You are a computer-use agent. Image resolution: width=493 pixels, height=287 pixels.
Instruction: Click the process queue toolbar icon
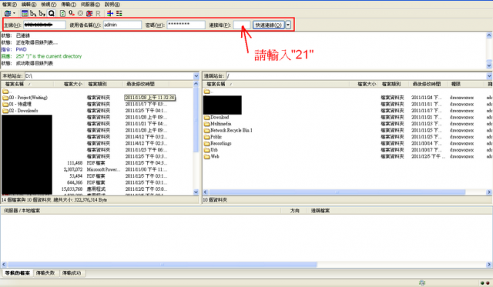(x=72, y=14)
